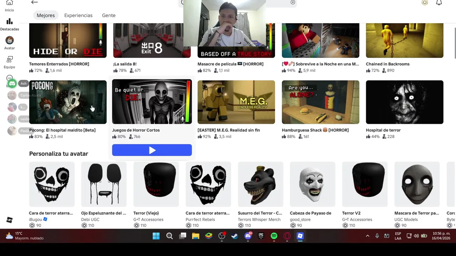This screenshot has width=456, height=256.
Task: Open Juegos de Horror Cortos thumbnail
Action: [152, 102]
